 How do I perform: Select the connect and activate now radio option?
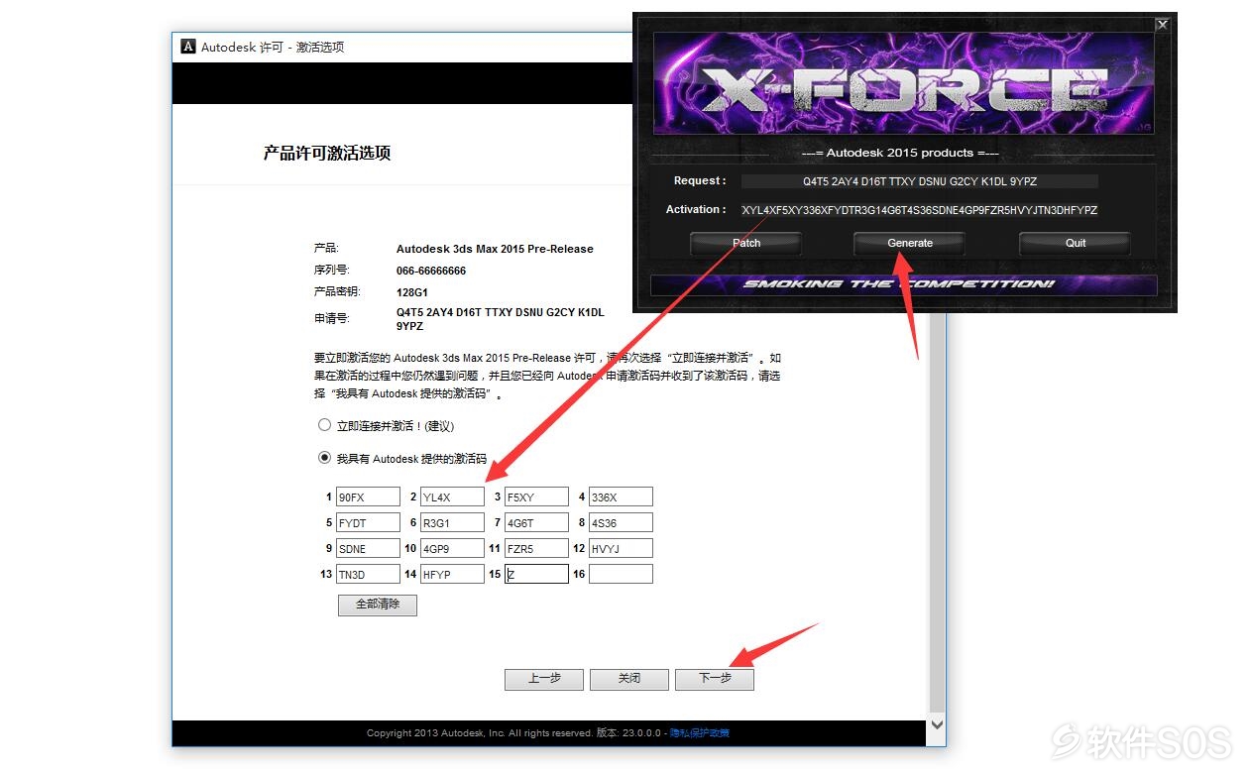[324, 425]
